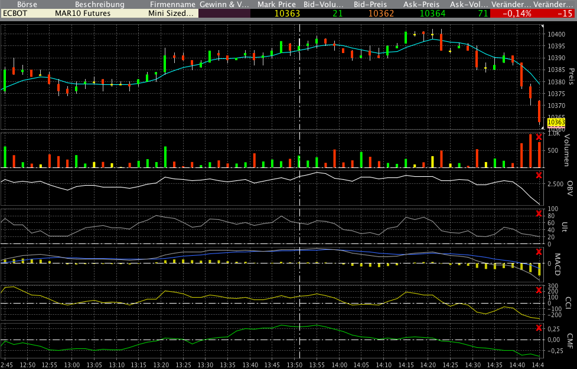Viewport: 577px width, 369px height.
Task: Remove the OBV indicator with its red X
Action: 538,175
